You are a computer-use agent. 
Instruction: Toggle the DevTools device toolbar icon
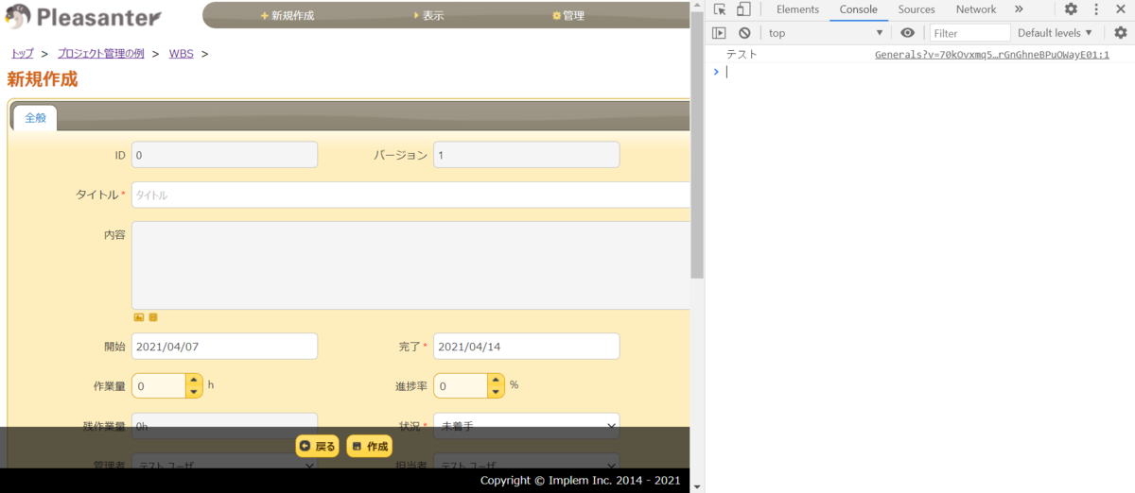tap(743, 9)
